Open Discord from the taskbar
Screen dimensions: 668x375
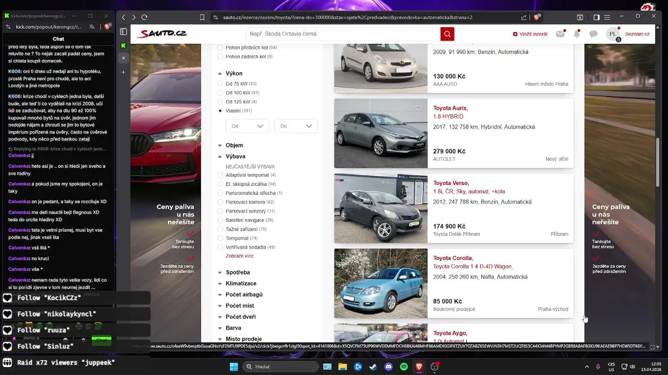(388, 367)
